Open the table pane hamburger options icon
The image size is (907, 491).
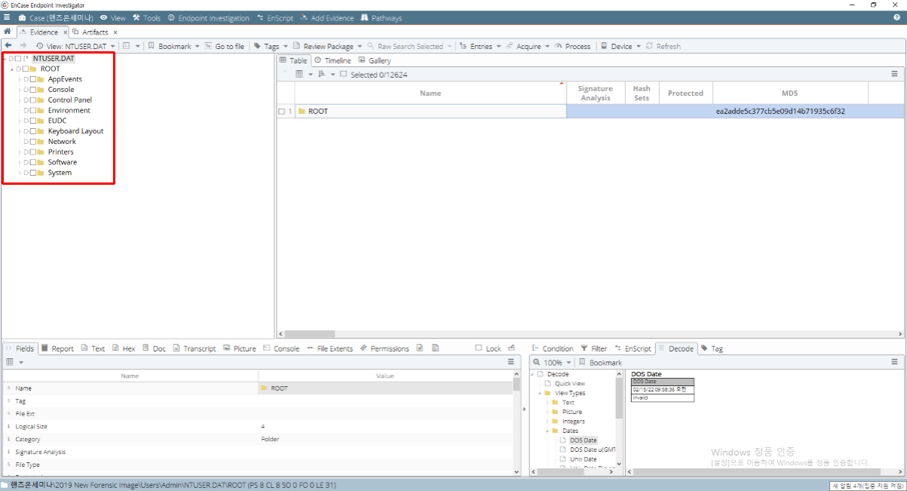(x=895, y=74)
